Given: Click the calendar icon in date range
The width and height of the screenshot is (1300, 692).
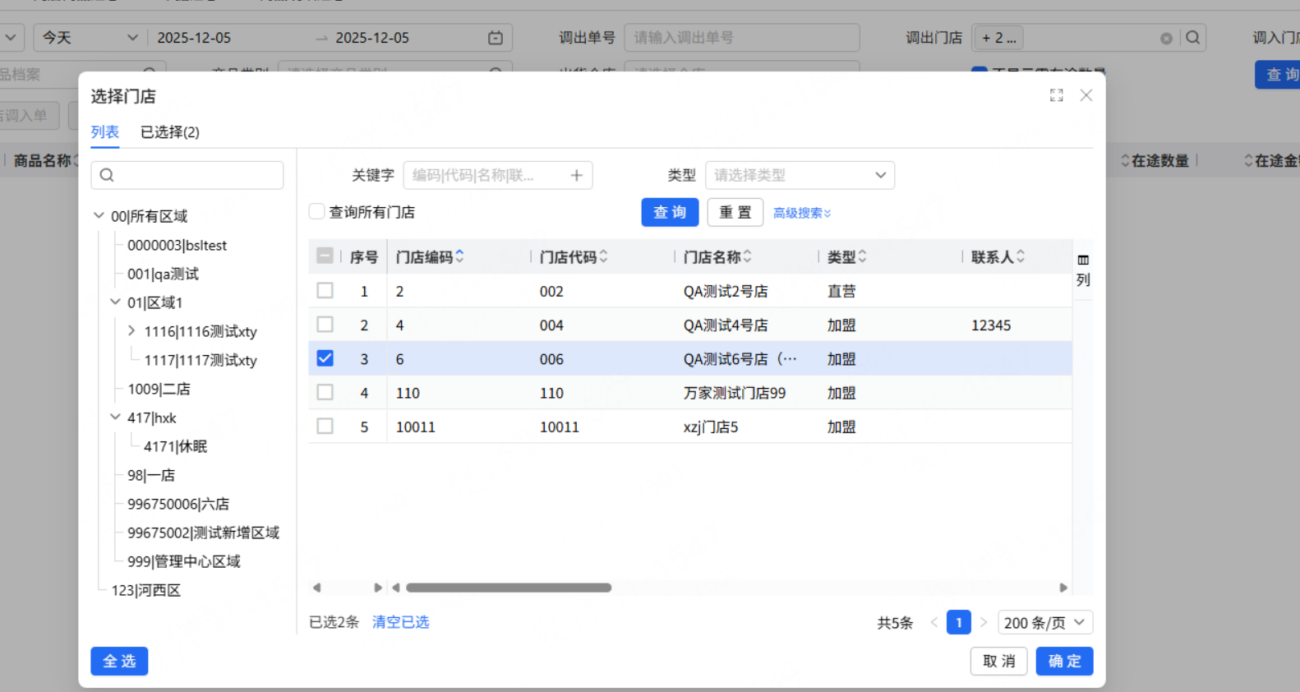Looking at the screenshot, I should click(x=495, y=38).
